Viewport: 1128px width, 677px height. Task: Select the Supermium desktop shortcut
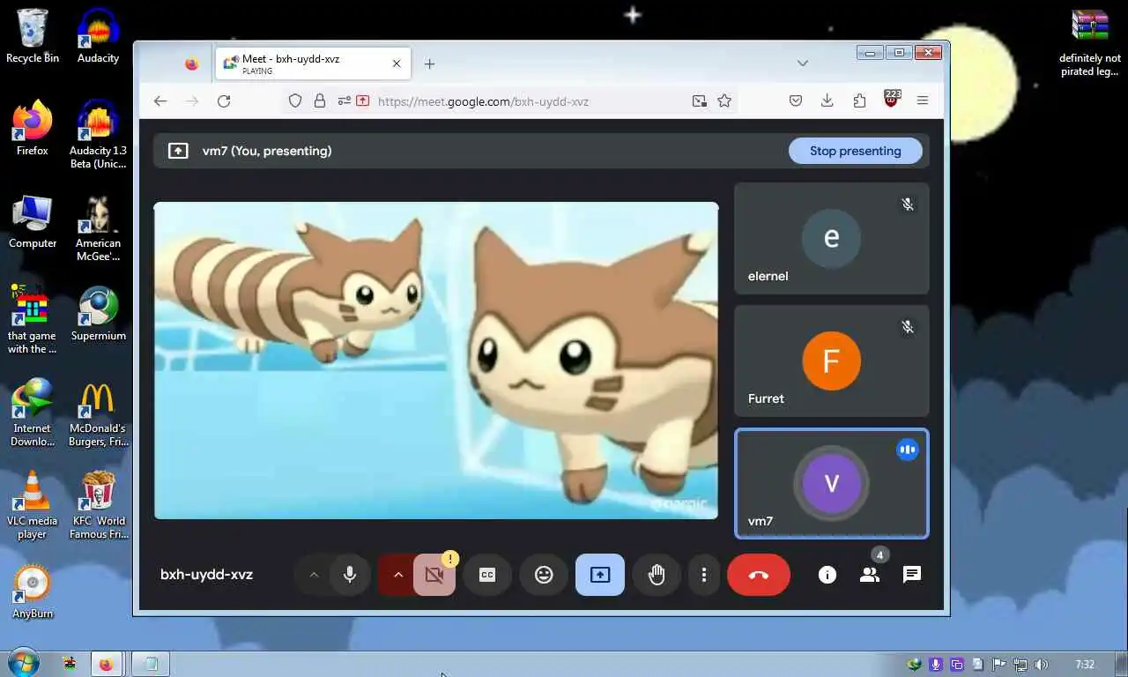click(98, 314)
